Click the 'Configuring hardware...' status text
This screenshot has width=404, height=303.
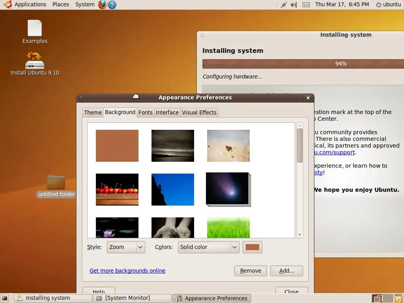tap(232, 77)
